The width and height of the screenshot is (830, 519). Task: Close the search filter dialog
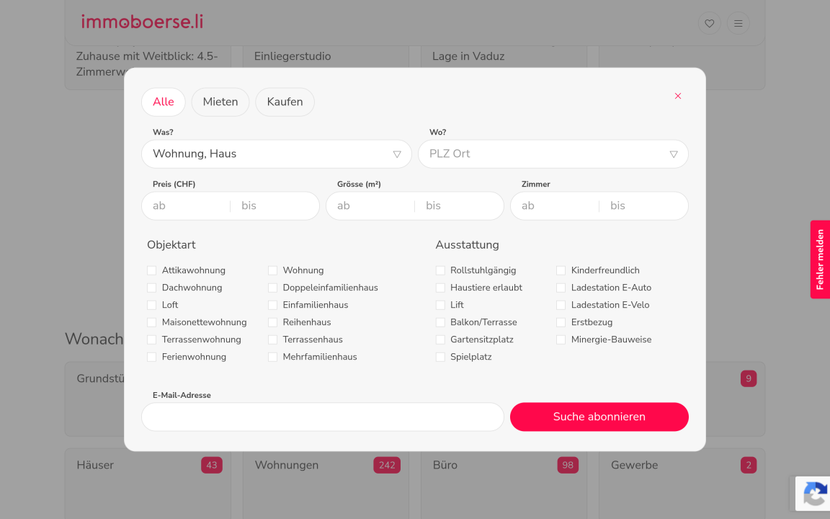coord(677,96)
